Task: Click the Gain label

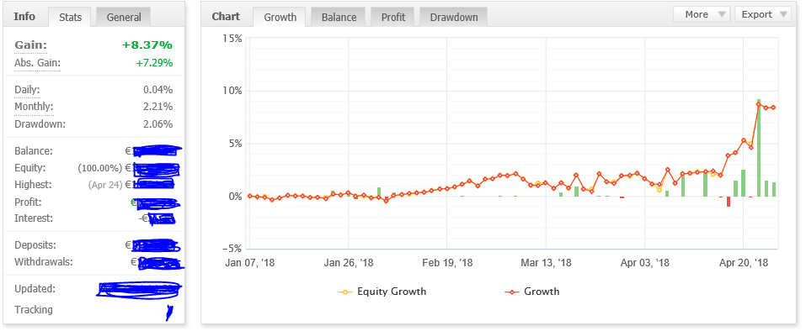Action: 31,45
